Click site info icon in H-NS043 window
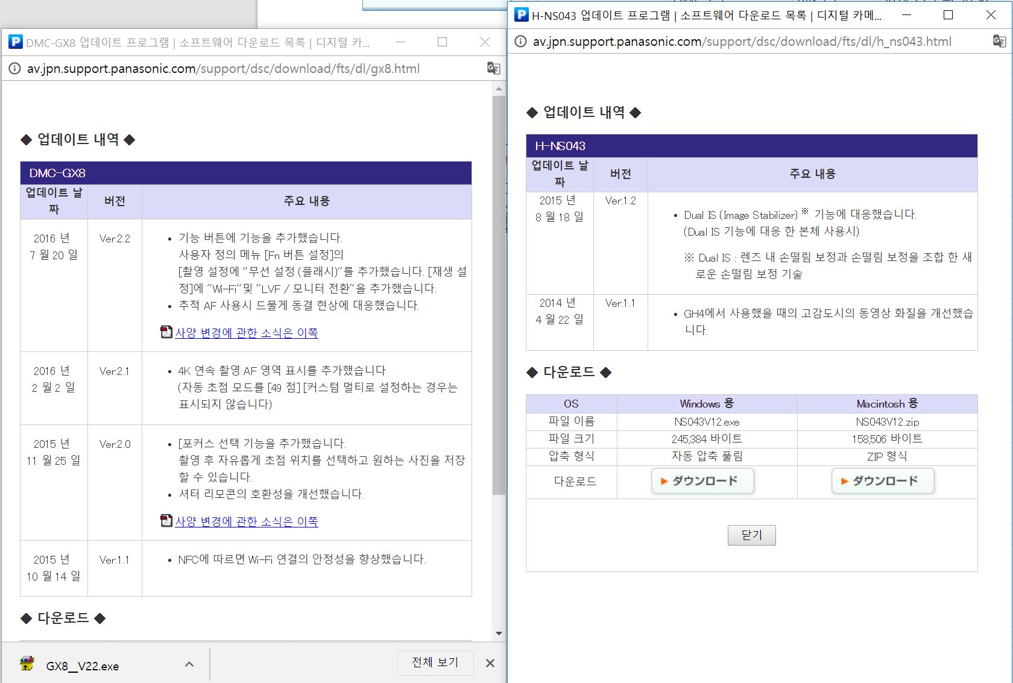 coord(520,42)
